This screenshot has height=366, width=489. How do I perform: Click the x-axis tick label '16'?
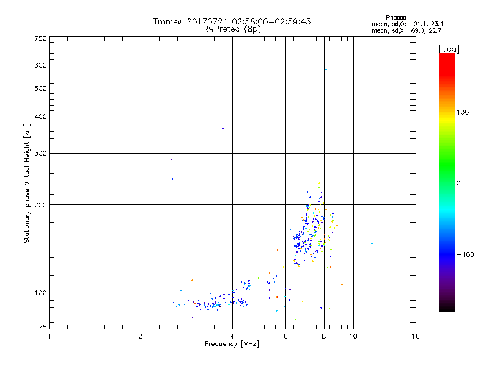click(x=416, y=336)
